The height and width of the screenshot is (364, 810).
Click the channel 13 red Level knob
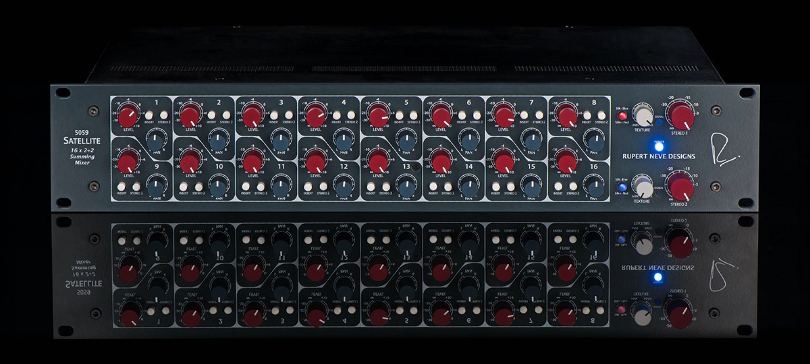(379, 161)
